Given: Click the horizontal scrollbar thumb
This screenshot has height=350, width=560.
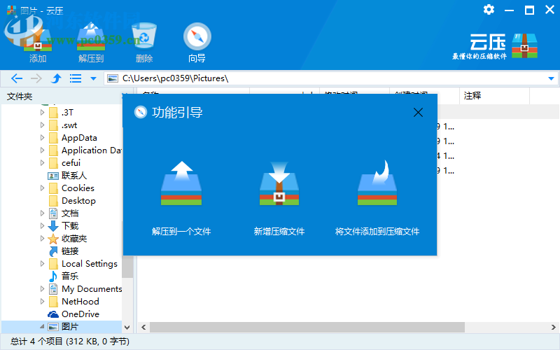Looking at the screenshot, I should pyautogui.click(x=307, y=327).
